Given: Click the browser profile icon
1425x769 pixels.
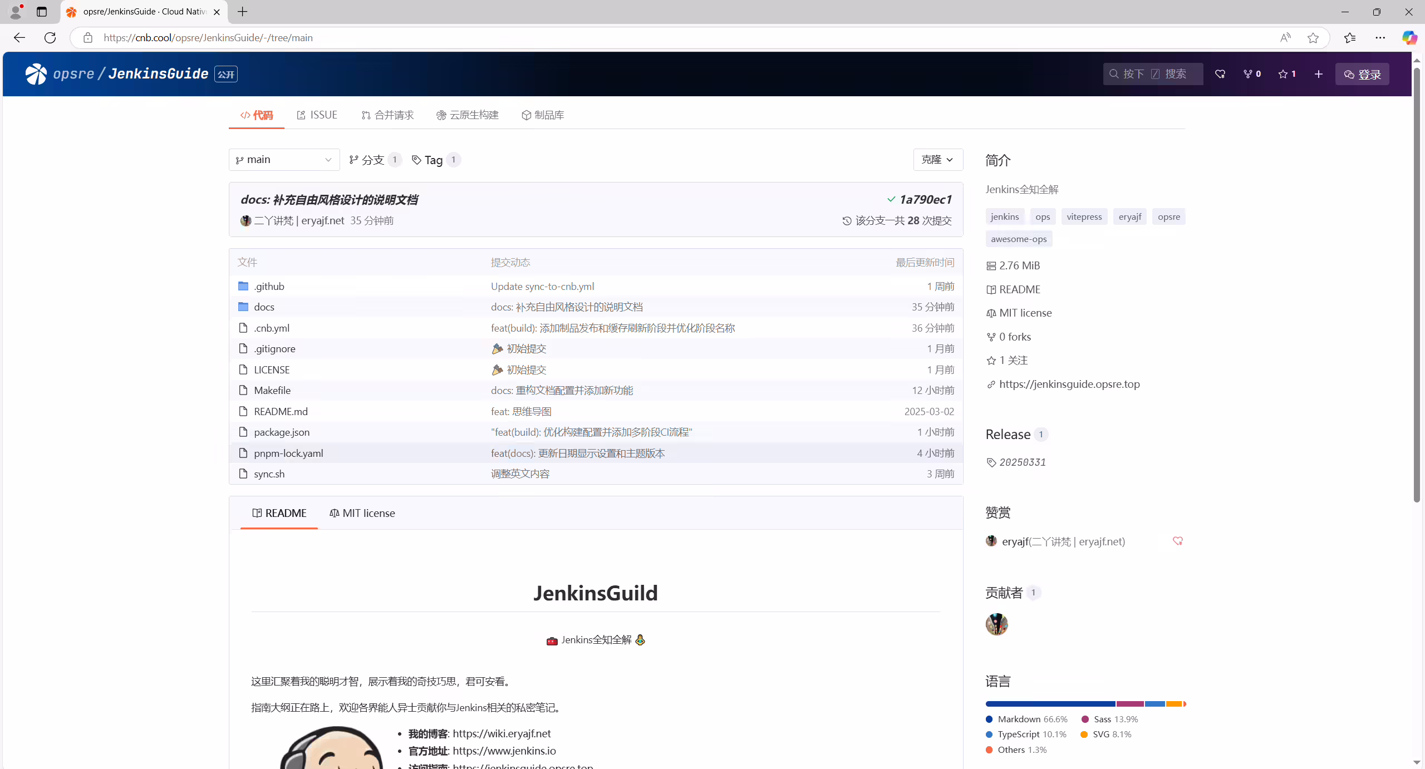Looking at the screenshot, I should pyautogui.click(x=16, y=12).
